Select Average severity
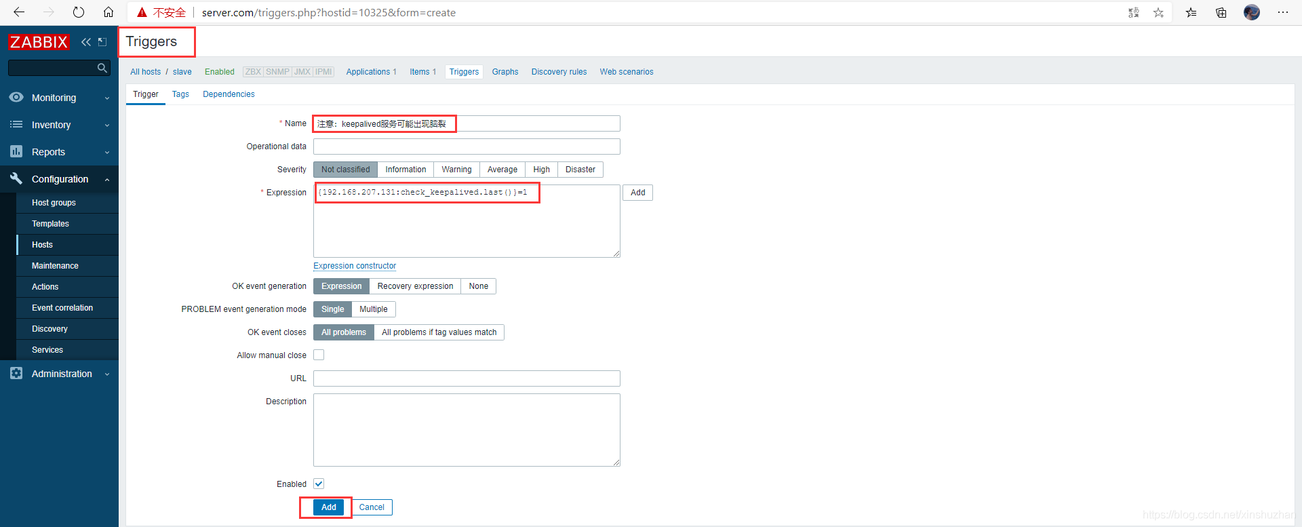 coord(502,170)
